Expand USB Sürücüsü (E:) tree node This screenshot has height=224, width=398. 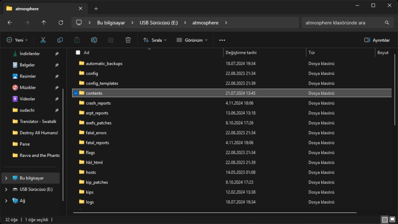5,189
